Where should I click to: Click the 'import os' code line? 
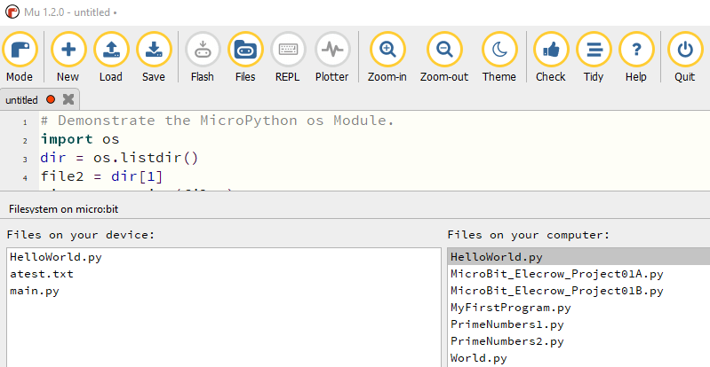click(80, 139)
